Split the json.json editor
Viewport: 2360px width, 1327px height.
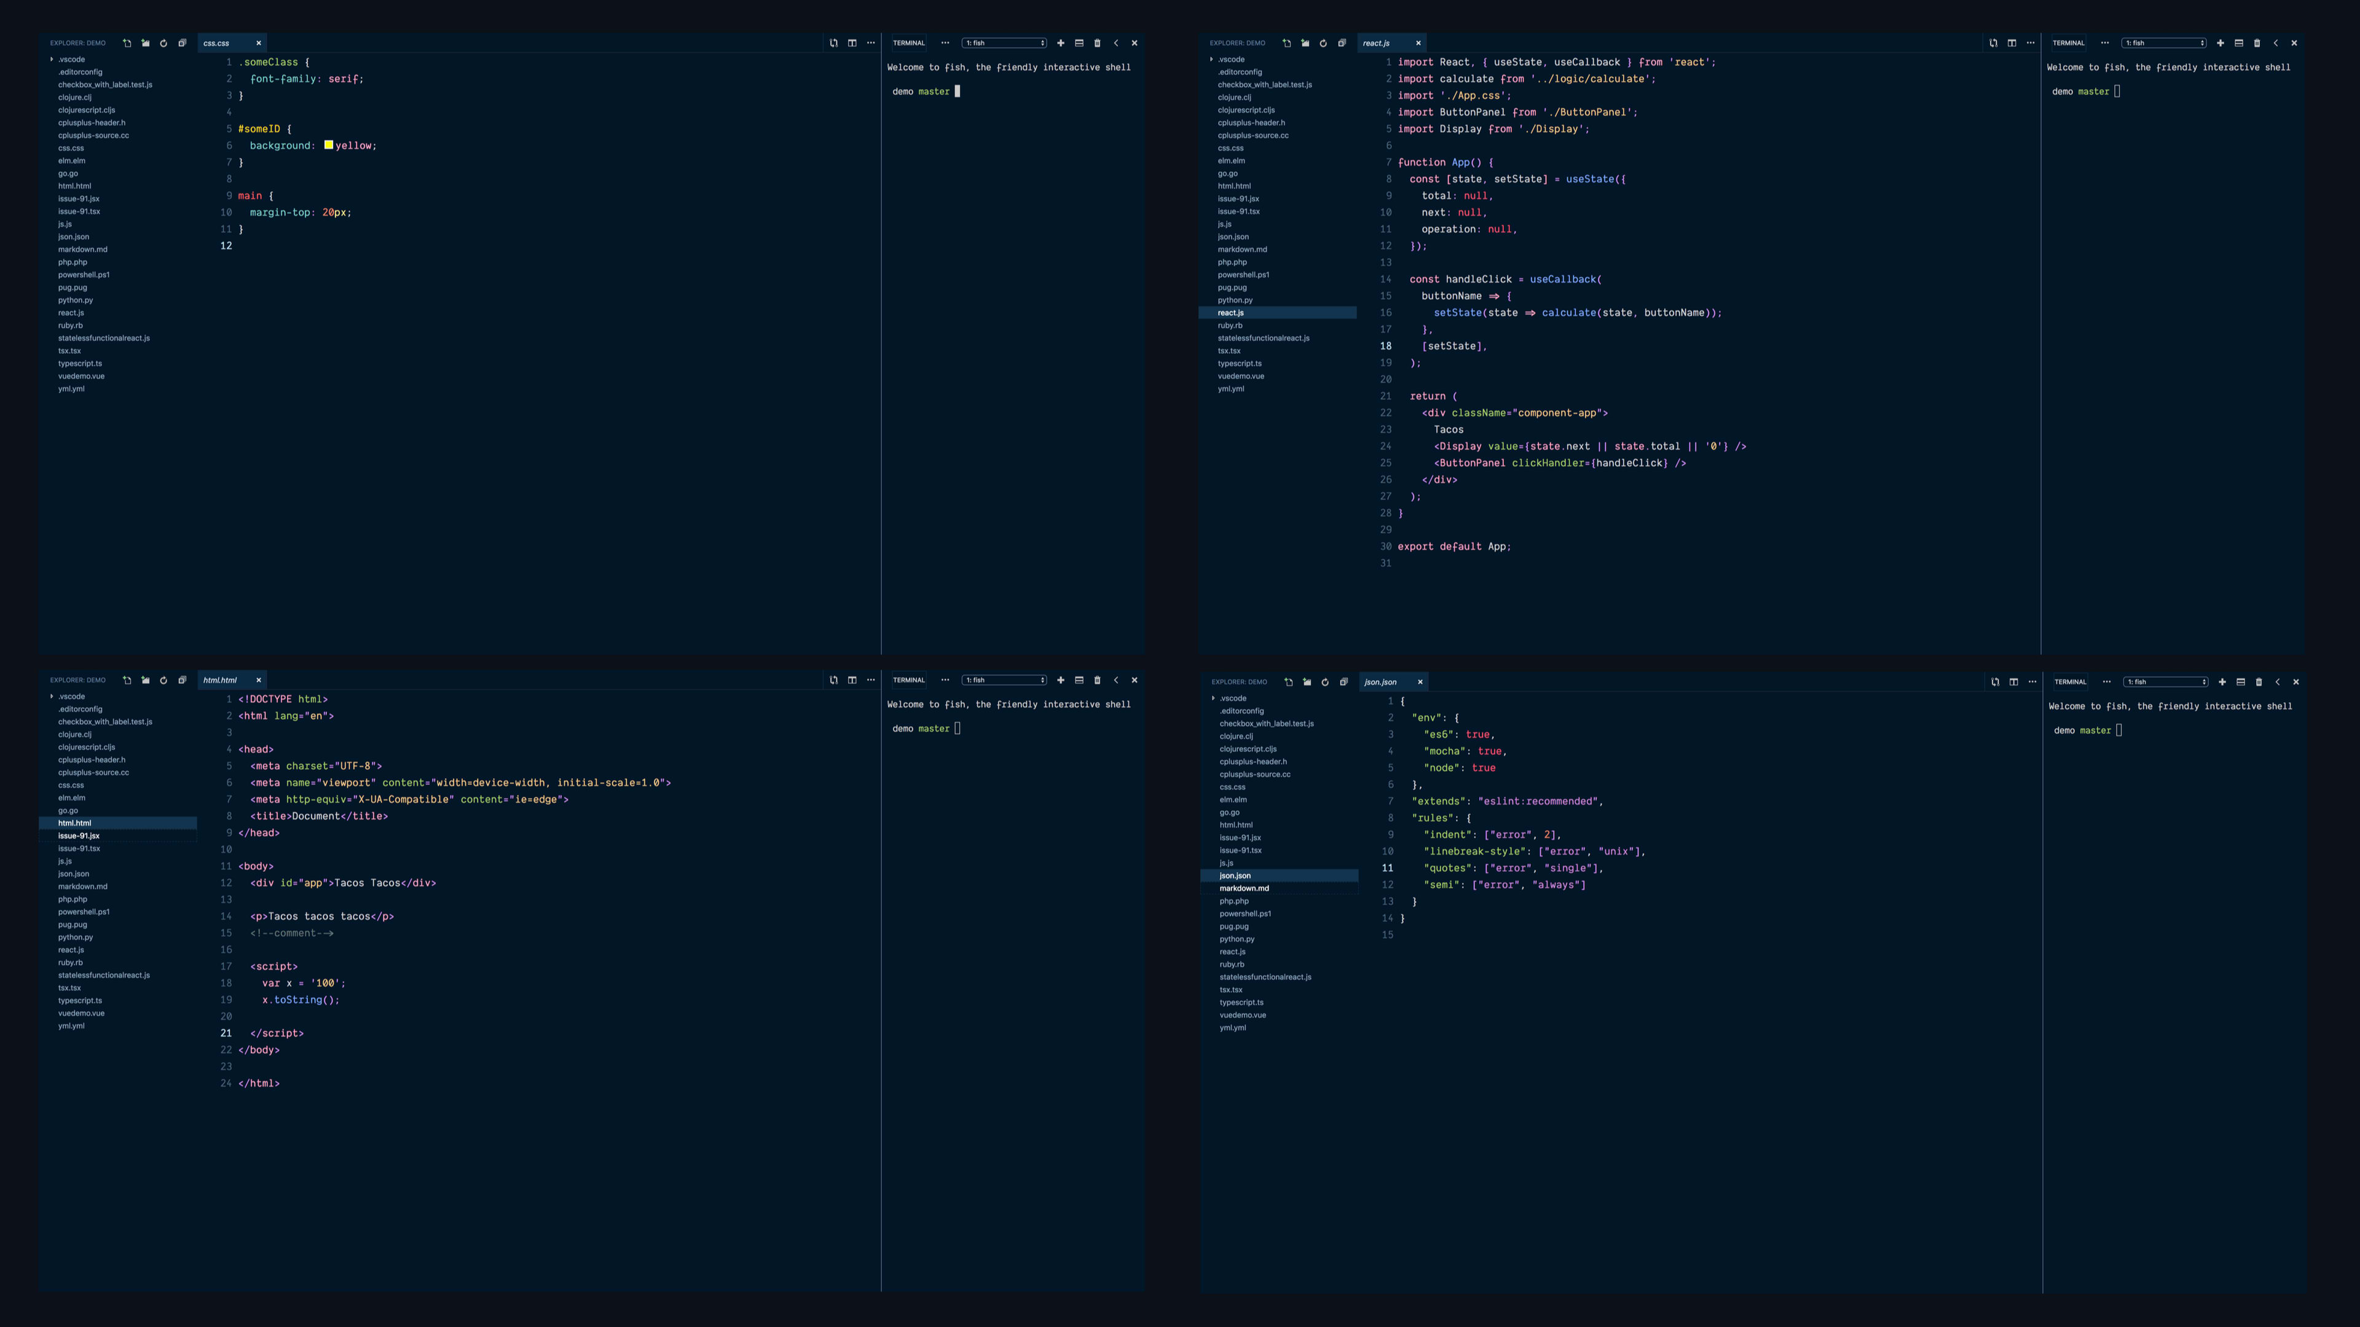[2014, 683]
